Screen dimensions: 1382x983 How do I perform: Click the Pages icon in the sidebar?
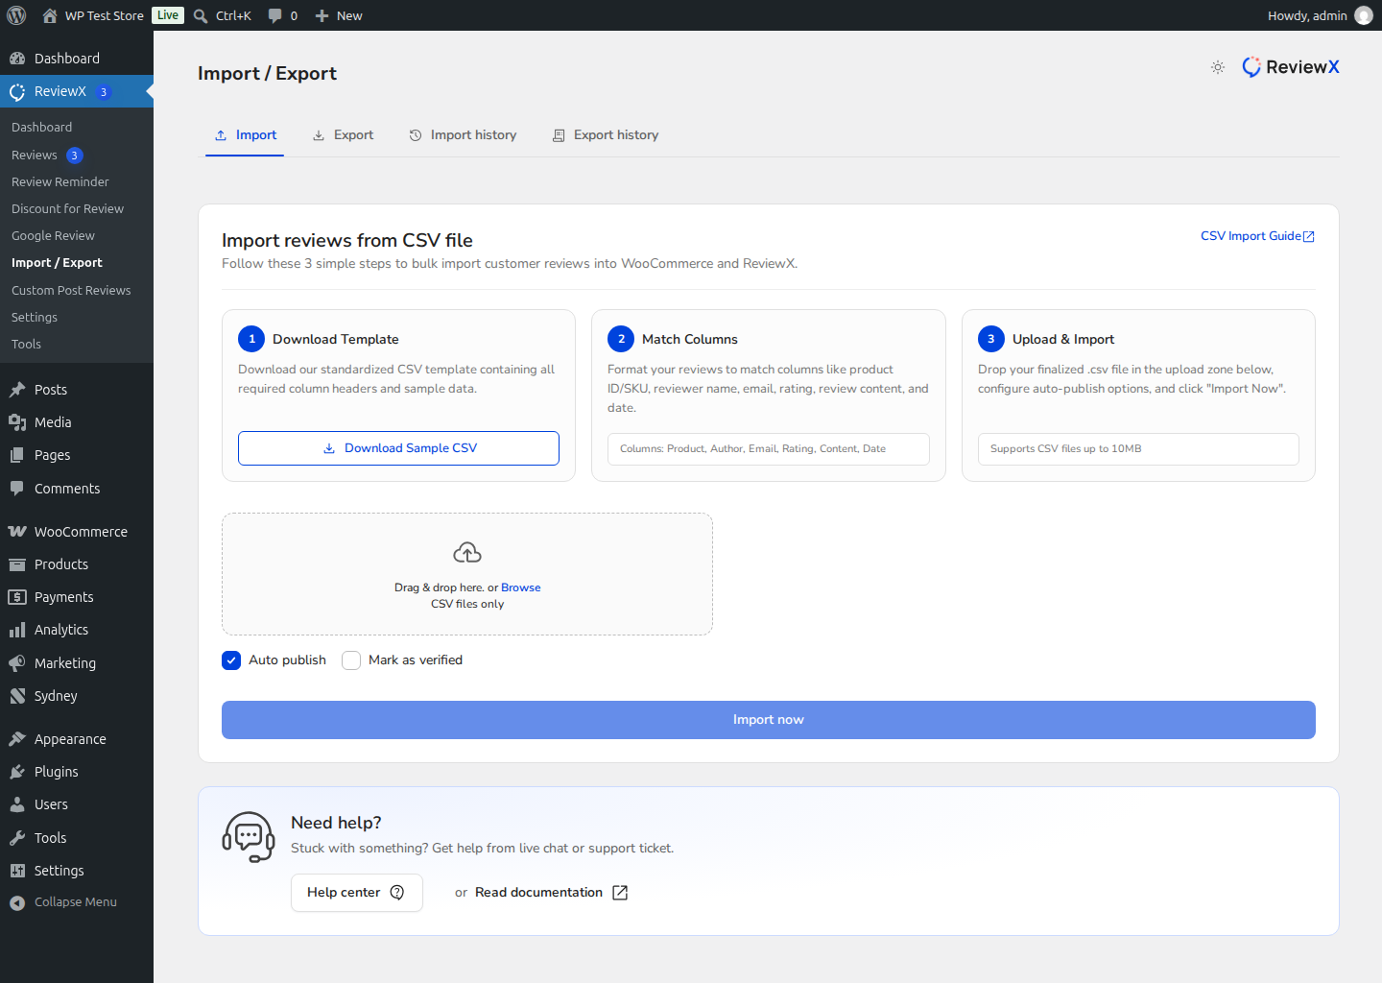pos(17,455)
